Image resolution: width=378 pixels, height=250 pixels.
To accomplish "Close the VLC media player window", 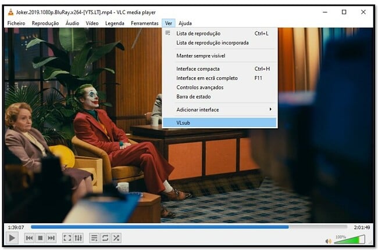I will pyautogui.click(x=363, y=12).
